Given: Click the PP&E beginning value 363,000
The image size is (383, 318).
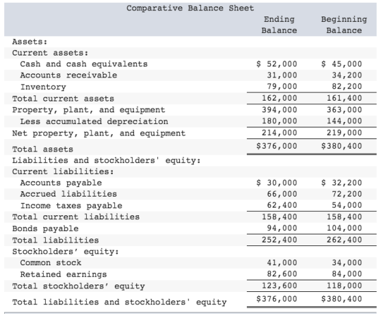Looking at the screenshot, I should [345, 110].
